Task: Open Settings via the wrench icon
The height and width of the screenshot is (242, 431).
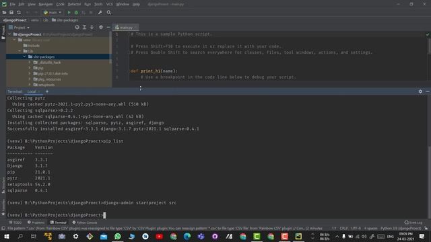Action: [x=100, y=12]
